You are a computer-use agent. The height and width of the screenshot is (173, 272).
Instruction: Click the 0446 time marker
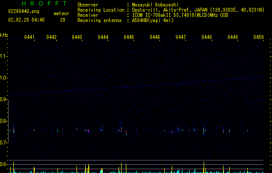click(155, 37)
